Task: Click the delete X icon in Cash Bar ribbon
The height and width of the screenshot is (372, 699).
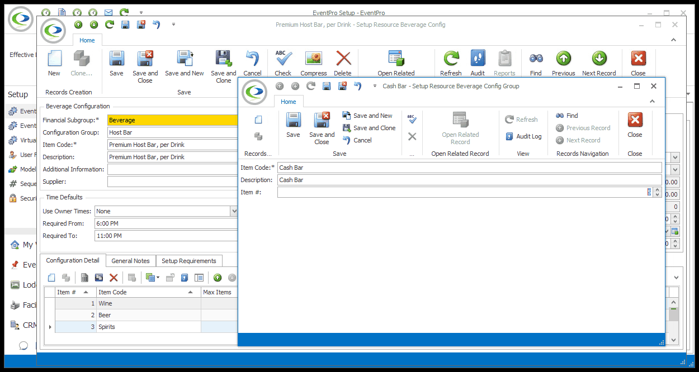Action: click(x=412, y=136)
